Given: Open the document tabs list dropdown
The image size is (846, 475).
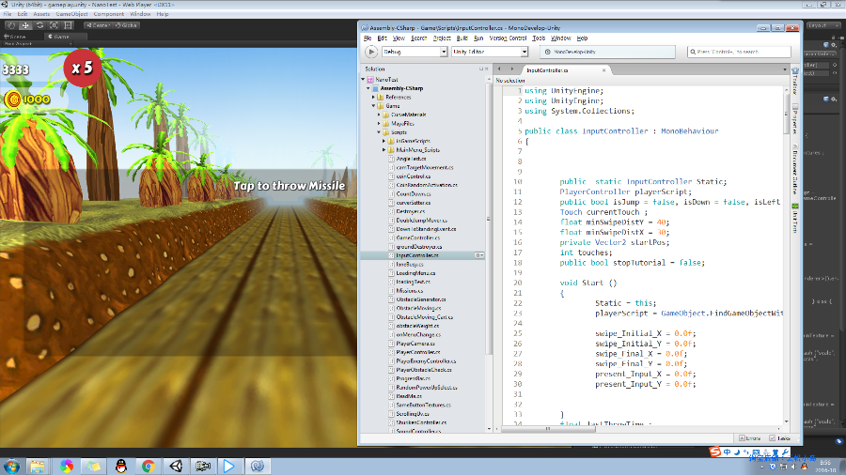Looking at the screenshot, I should tap(785, 69).
